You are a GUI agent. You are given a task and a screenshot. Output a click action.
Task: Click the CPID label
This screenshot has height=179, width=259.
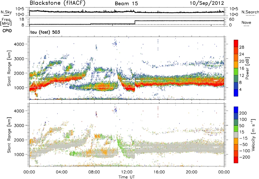point(7,31)
